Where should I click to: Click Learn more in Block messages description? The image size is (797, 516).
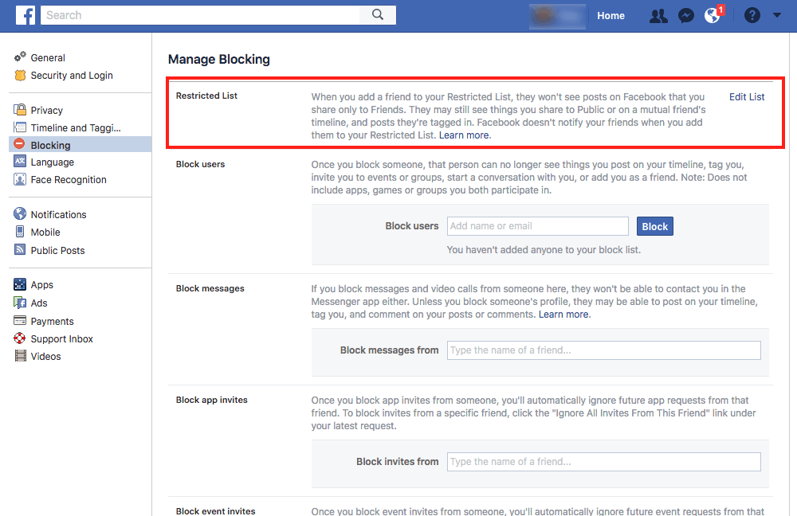pos(563,315)
